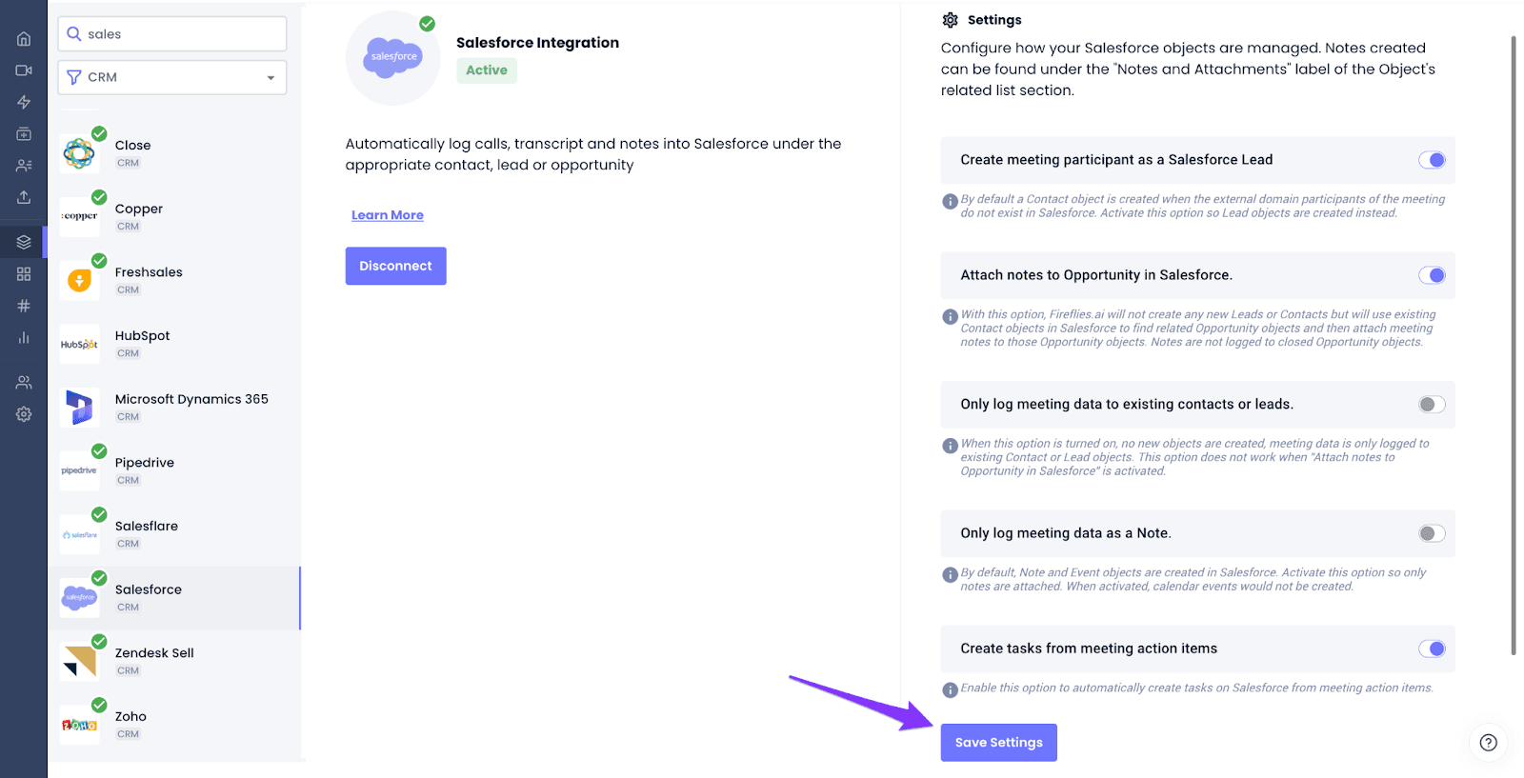This screenshot has width=1524, height=778.
Task: Click the Disconnect button
Action: [x=395, y=266]
